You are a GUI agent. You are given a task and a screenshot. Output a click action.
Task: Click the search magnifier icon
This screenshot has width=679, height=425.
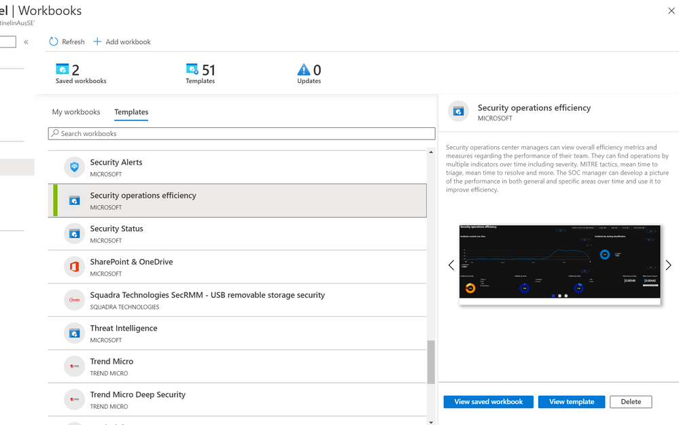[55, 133]
